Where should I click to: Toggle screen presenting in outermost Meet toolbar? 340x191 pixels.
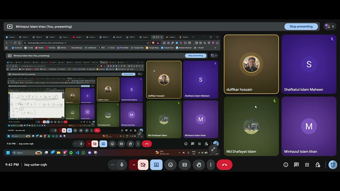tap(156, 165)
